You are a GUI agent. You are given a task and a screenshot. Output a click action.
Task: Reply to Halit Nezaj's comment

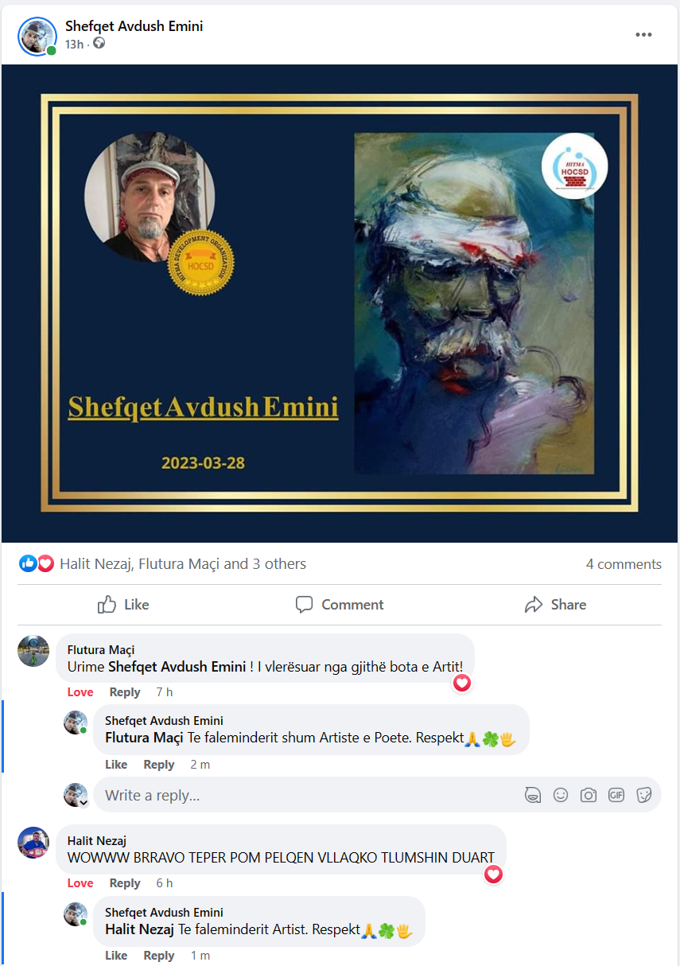pyautogui.click(x=125, y=883)
